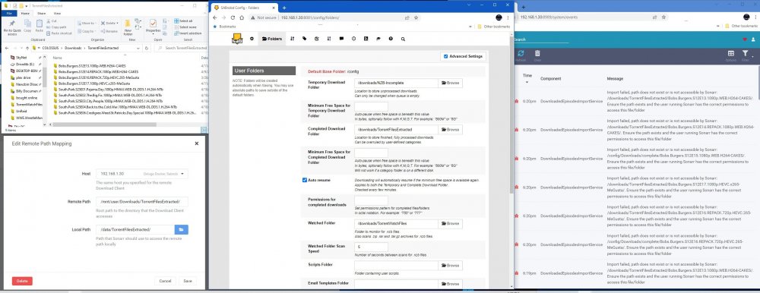This screenshot has width=760, height=293.
Task: Open Delete dropdown in Explorer ribbon
Action: point(109,24)
